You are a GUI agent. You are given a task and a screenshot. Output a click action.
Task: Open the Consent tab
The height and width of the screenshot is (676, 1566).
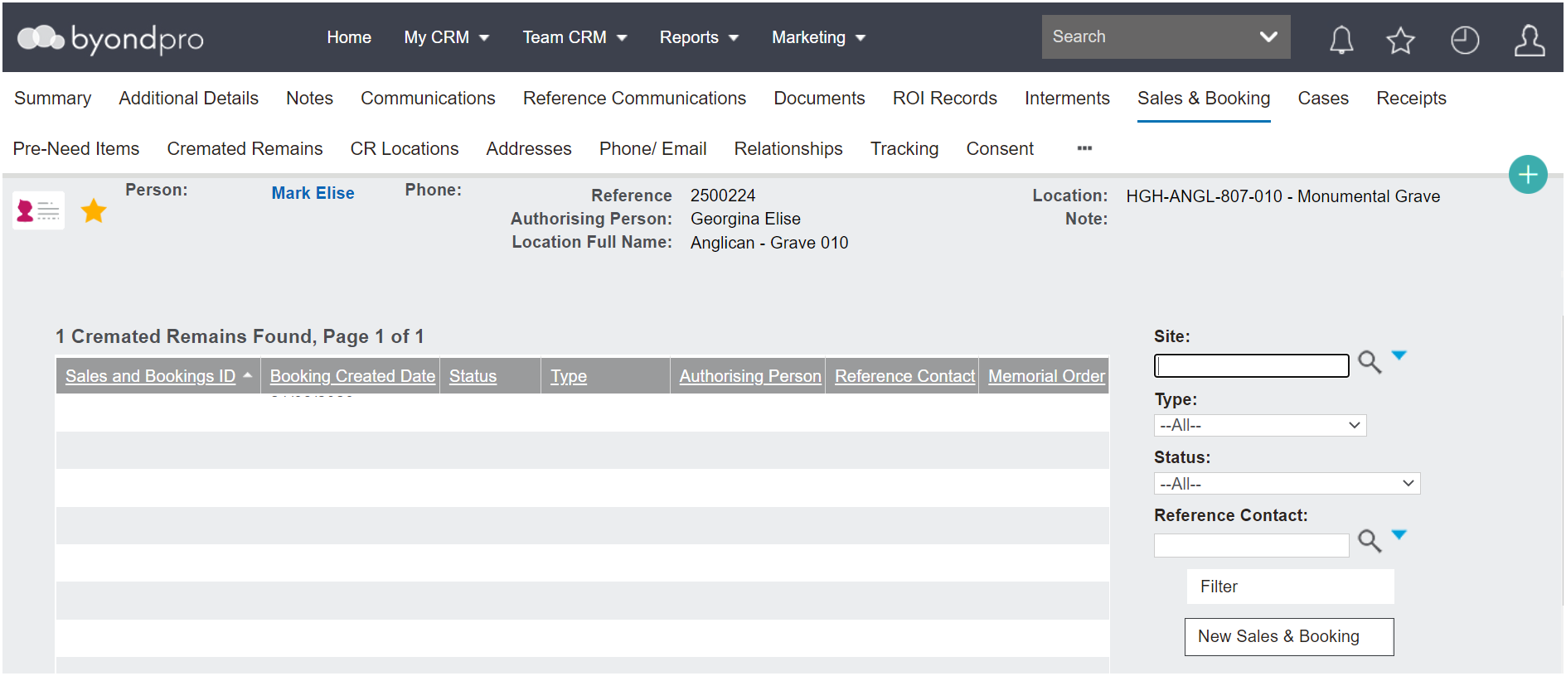coord(1000,148)
